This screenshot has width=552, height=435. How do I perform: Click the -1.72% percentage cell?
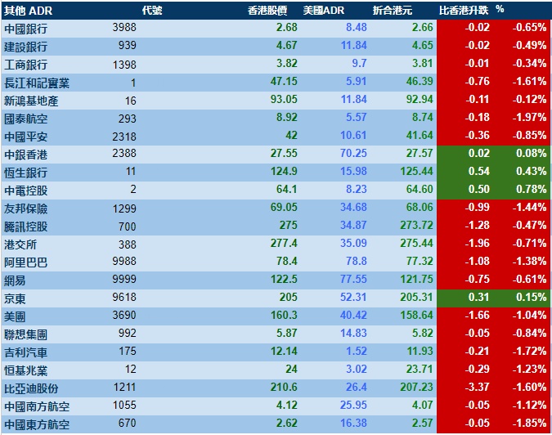[529, 351]
